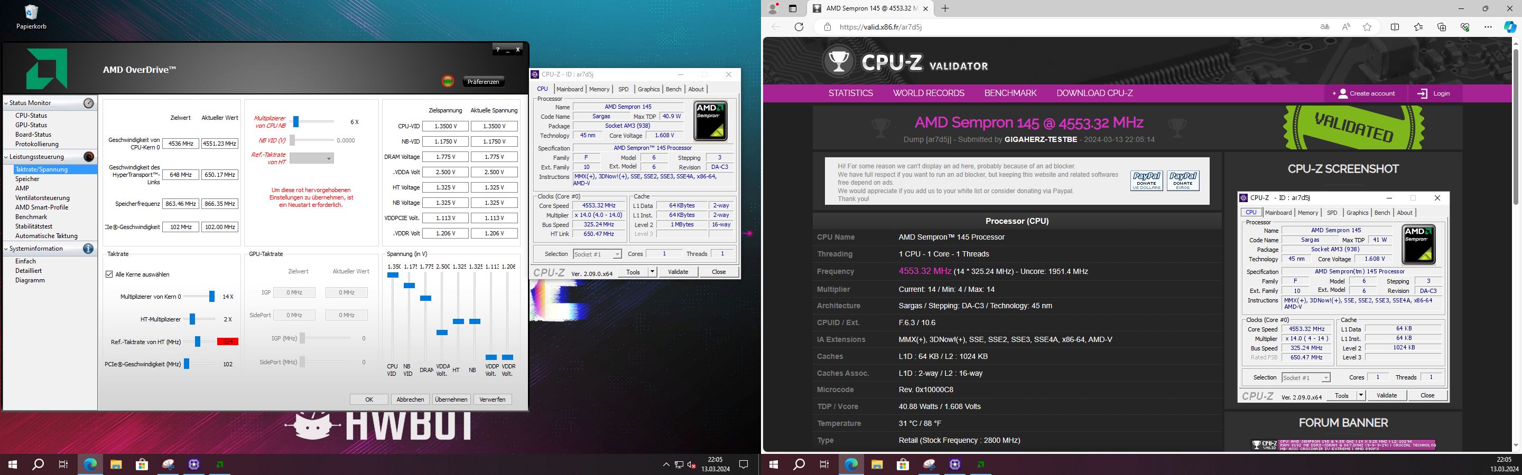Show hidden tray icons chevron
The height and width of the screenshot is (475, 1522).
666,465
